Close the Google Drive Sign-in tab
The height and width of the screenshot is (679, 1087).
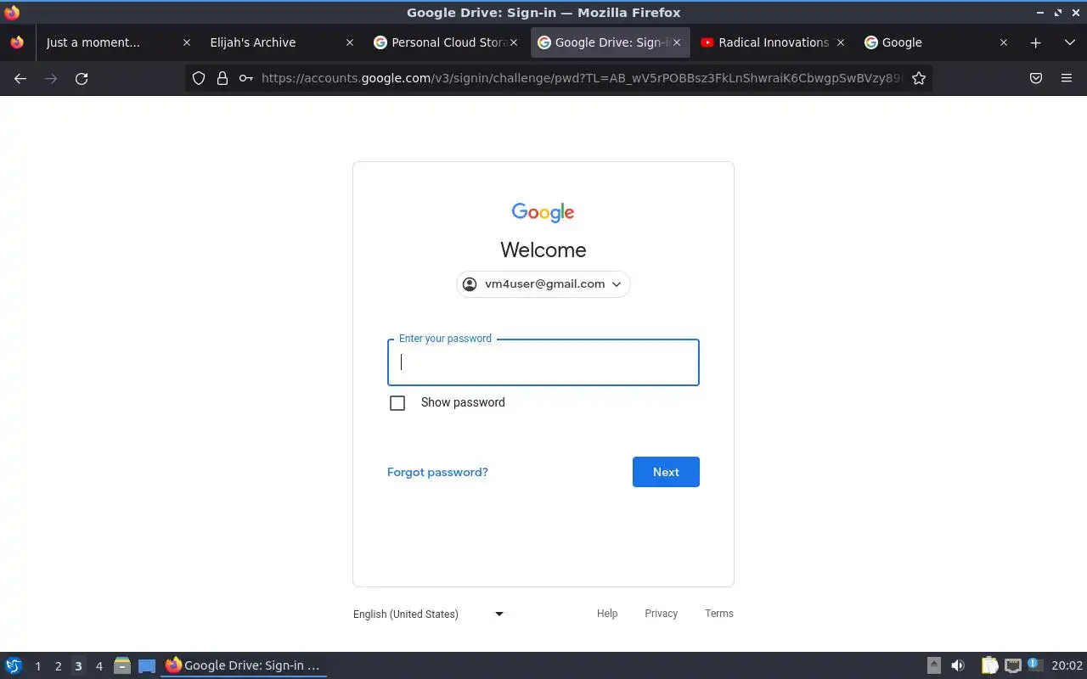click(677, 42)
